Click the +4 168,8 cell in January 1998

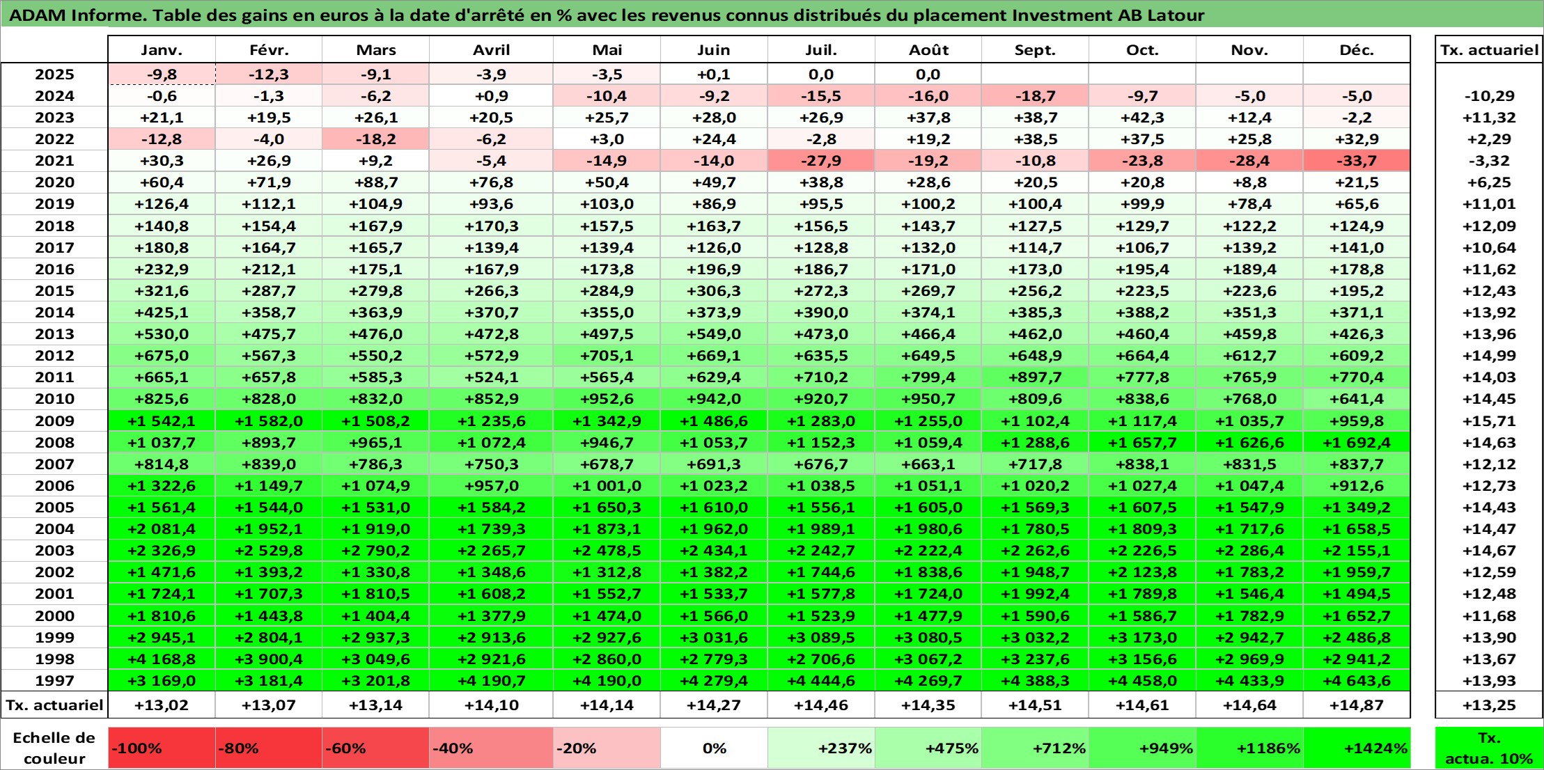point(162,659)
